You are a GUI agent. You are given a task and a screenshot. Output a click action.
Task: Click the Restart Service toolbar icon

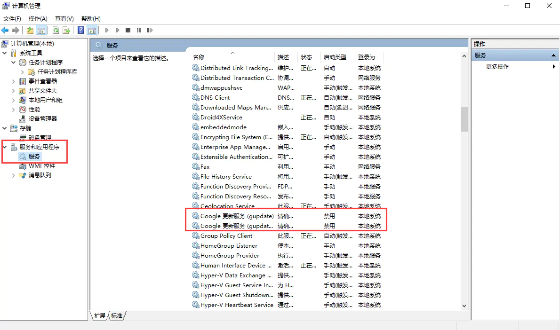click(x=150, y=31)
